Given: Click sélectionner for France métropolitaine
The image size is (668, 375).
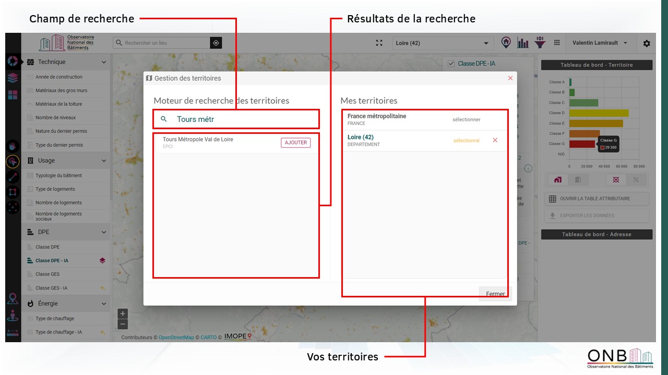Looking at the screenshot, I should [x=466, y=120].
